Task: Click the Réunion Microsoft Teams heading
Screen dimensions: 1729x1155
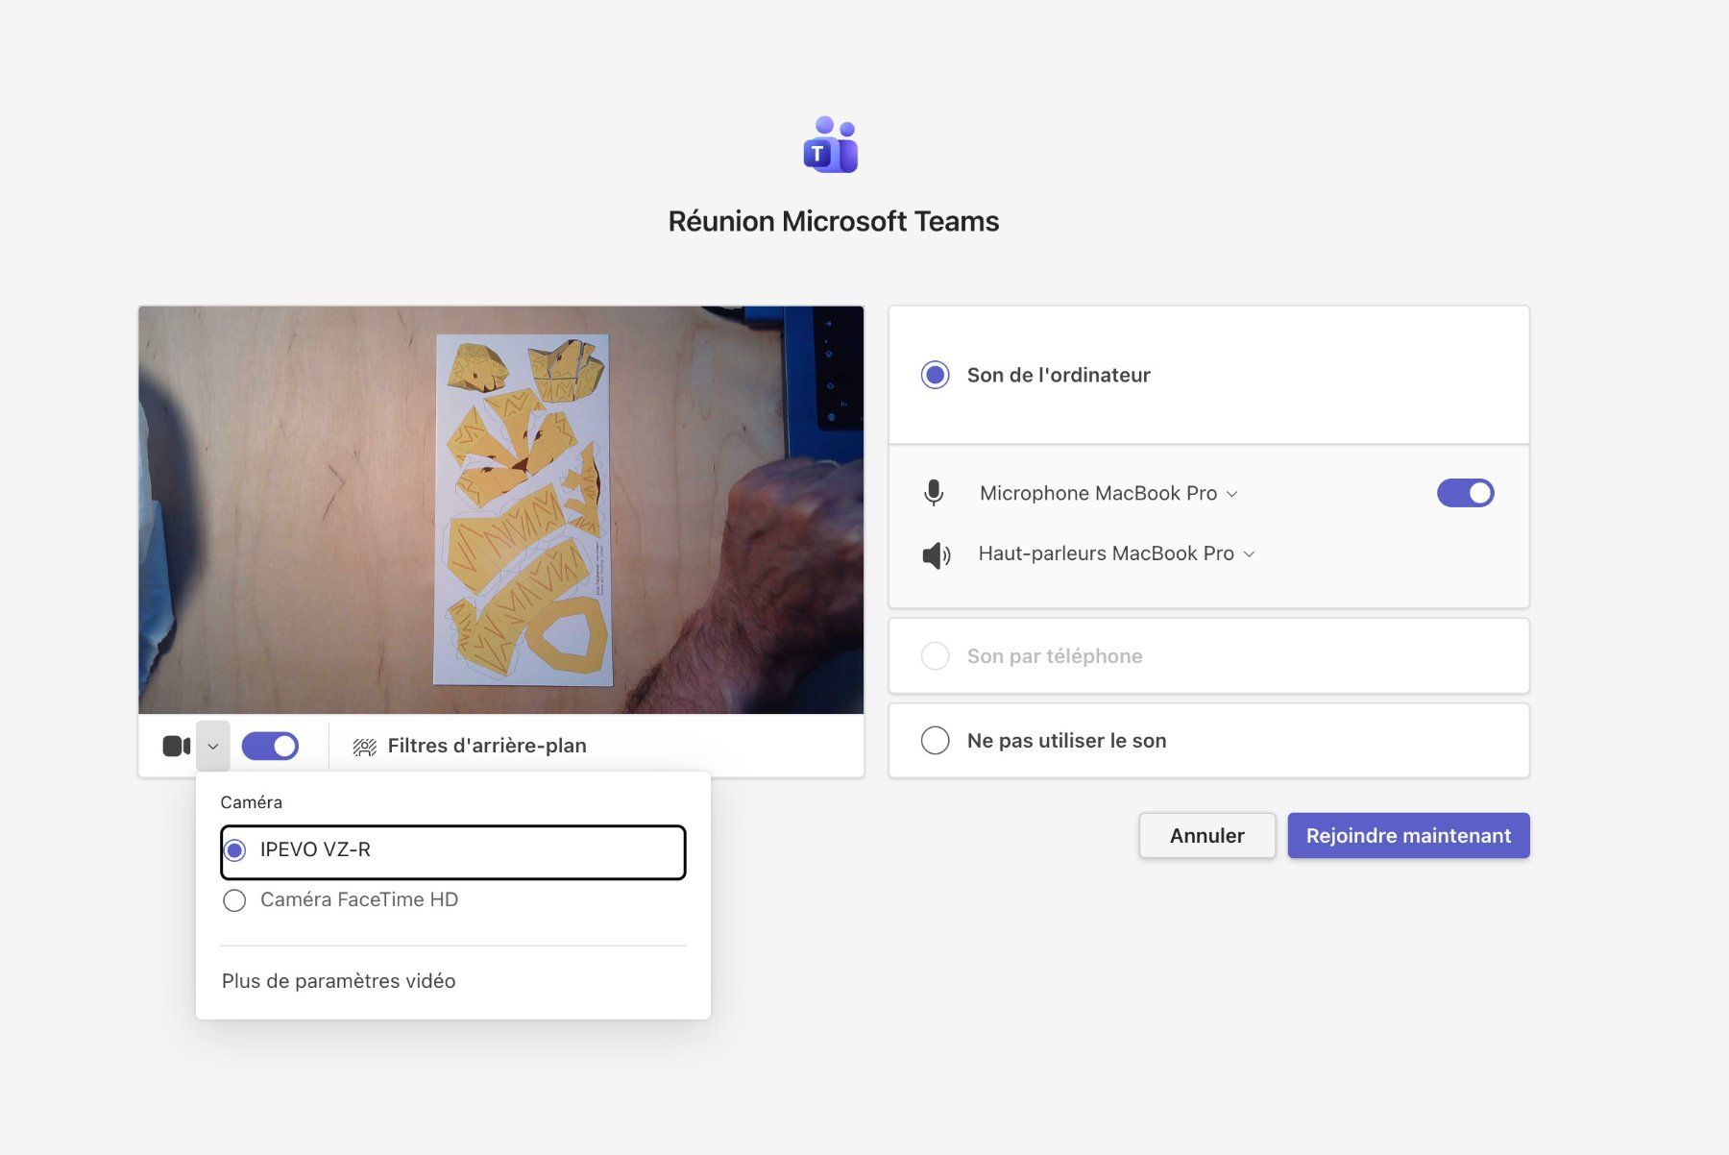Action: tap(834, 221)
